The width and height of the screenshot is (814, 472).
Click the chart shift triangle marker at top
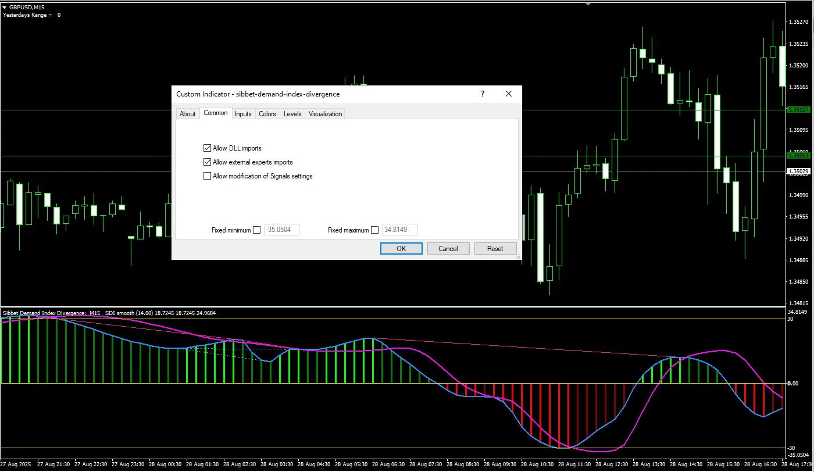point(589,3)
